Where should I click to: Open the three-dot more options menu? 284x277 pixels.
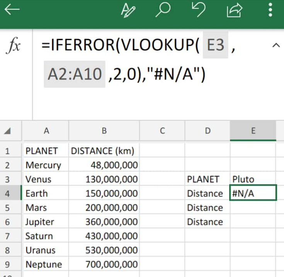coord(270,10)
